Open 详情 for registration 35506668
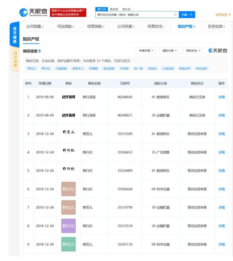 pos(221,189)
